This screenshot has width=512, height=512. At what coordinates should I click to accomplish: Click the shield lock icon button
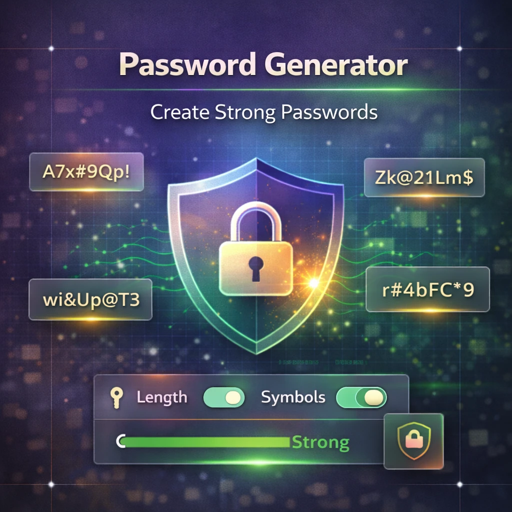pos(413,441)
